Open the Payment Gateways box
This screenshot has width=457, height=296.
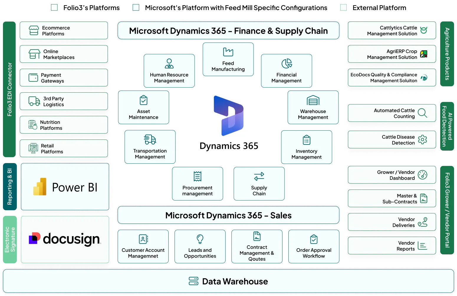[64, 78]
